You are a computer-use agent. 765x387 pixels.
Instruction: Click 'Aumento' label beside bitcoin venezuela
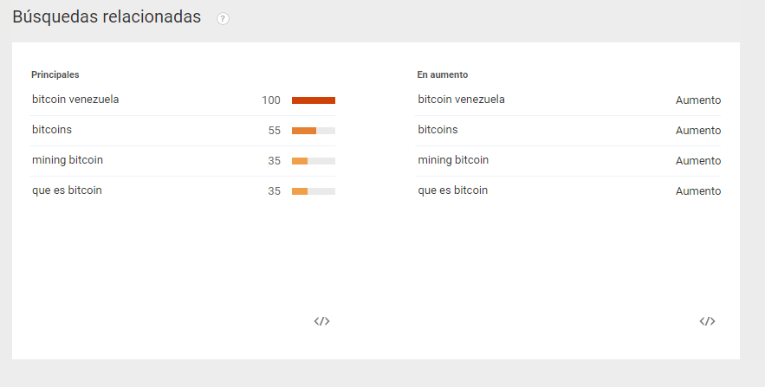point(698,100)
